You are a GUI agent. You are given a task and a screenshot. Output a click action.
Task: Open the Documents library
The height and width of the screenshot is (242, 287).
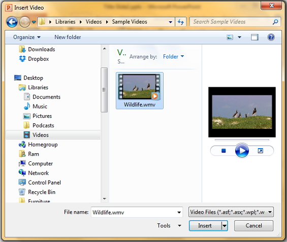(x=47, y=97)
